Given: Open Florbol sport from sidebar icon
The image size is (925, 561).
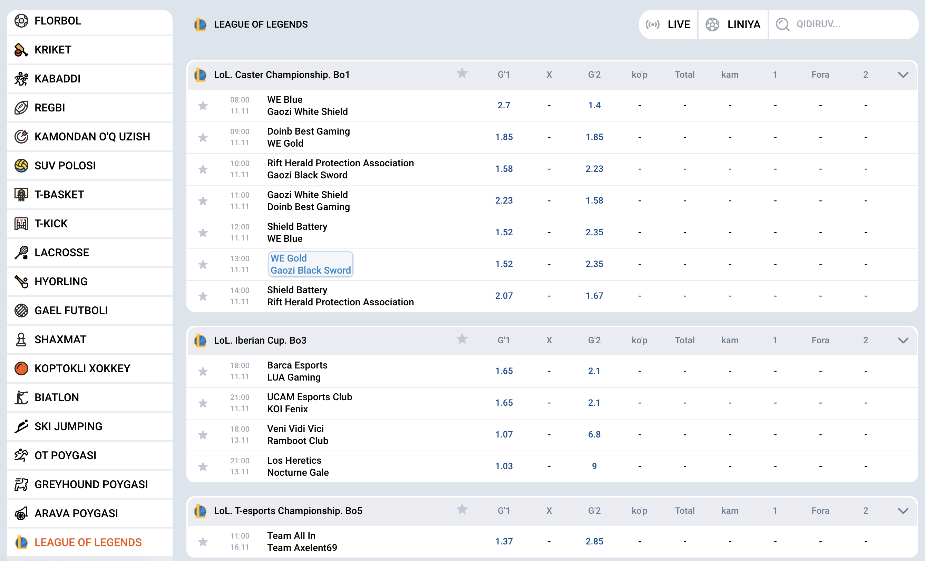Looking at the screenshot, I should coord(21,21).
